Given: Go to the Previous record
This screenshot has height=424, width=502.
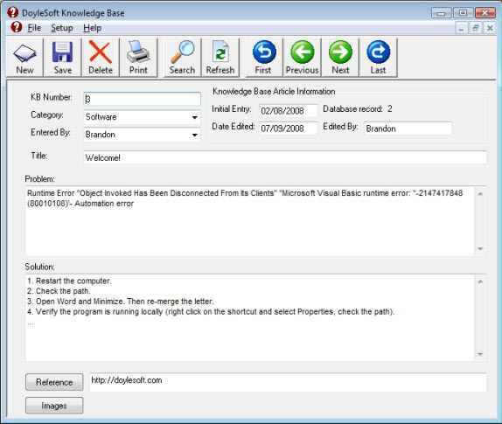Looking at the screenshot, I should click(x=303, y=58).
